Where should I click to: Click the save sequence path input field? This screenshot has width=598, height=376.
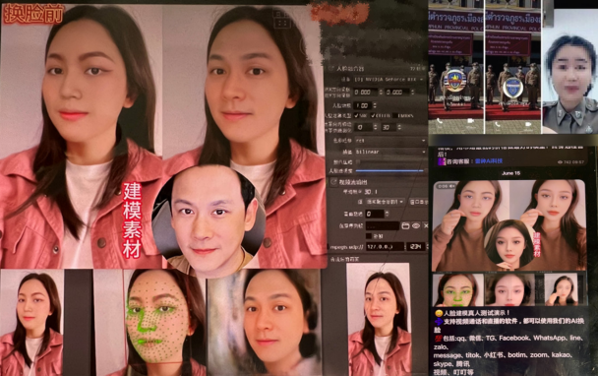(x=383, y=226)
